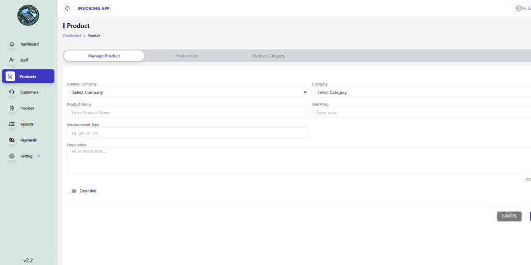The width and height of the screenshot is (531, 265).
Task: Click the Product Name input field
Action: pyautogui.click(x=187, y=112)
